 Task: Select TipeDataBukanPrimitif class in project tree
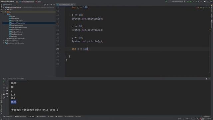click(x=18, y=27)
